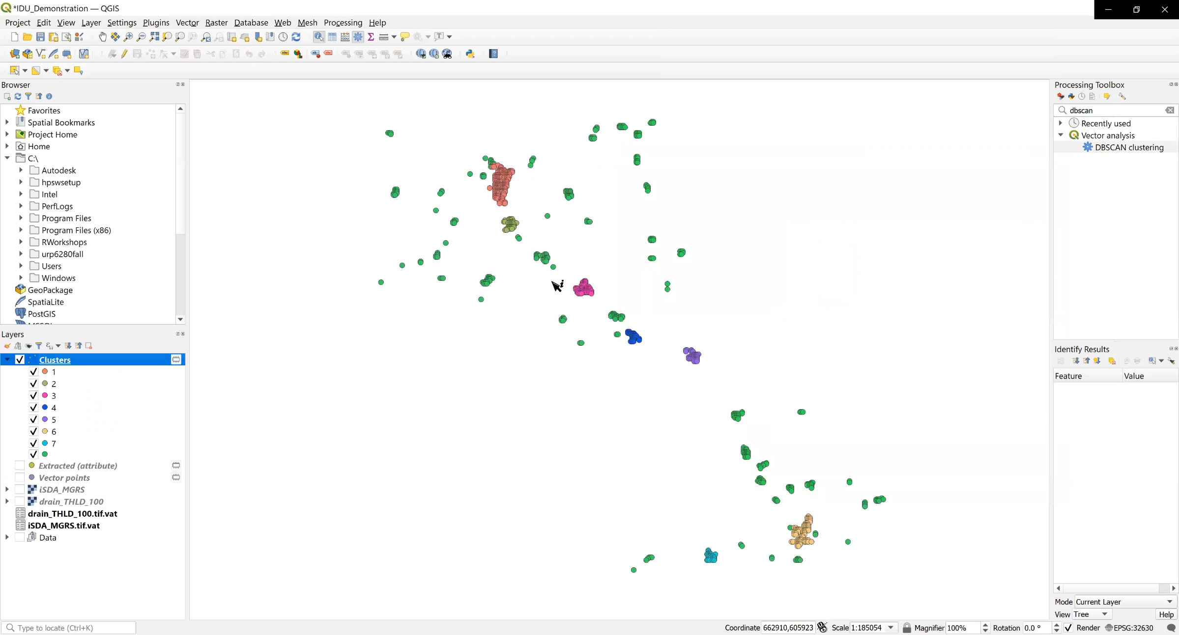Image resolution: width=1179 pixels, height=635 pixels.
Task: Refresh the map canvas
Action: coord(296,37)
